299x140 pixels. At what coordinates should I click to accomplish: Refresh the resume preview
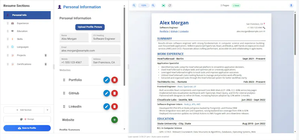tap(170, 6)
